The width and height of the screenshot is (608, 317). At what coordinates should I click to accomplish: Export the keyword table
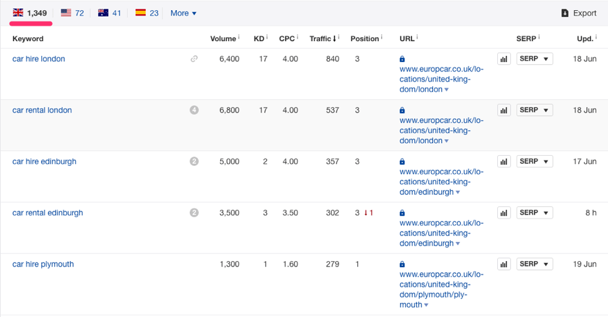(x=579, y=13)
